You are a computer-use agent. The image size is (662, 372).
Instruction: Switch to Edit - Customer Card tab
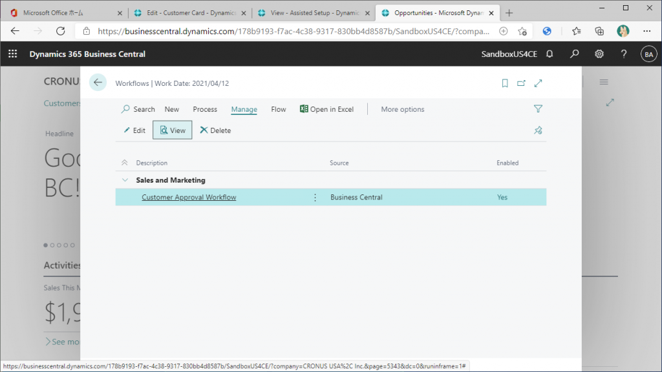(191, 13)
